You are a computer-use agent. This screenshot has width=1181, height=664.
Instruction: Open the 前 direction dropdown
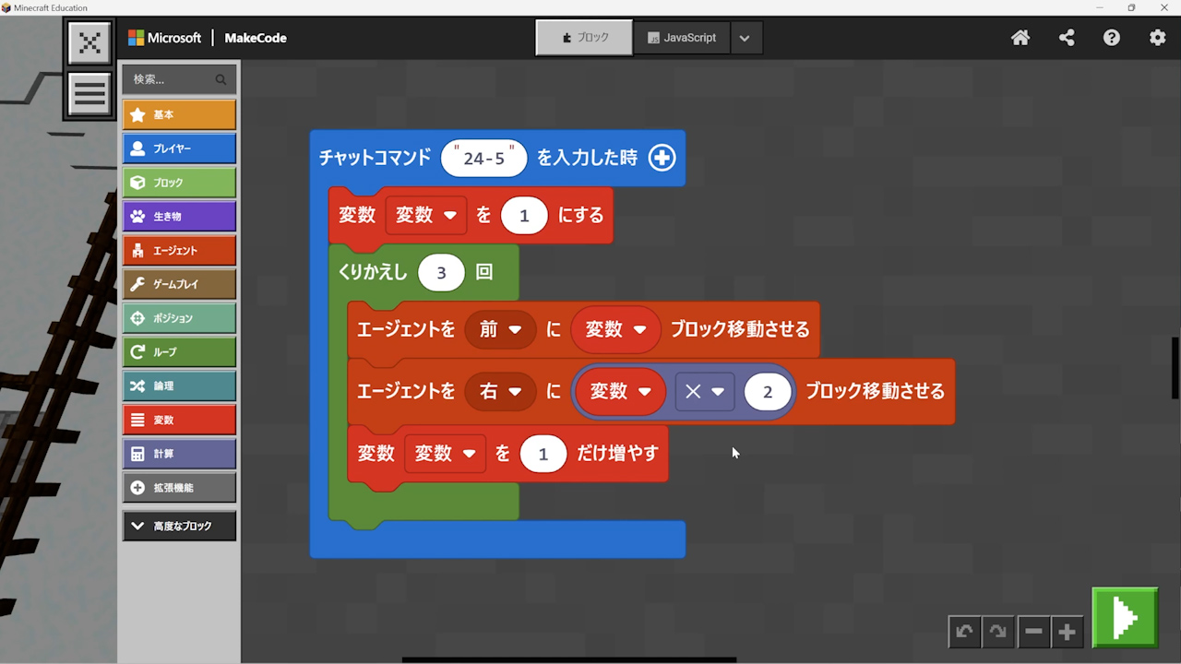point(500,329)
